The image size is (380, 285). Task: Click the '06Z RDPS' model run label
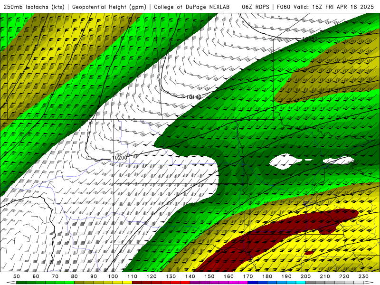(x=256, y=7)
